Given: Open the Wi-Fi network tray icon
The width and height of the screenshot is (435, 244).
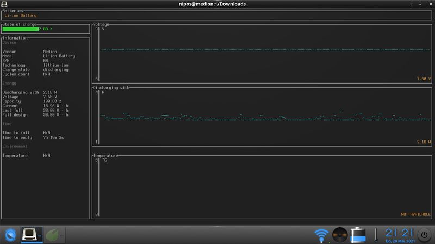Looking at the screenshot, I should (321, 235).
